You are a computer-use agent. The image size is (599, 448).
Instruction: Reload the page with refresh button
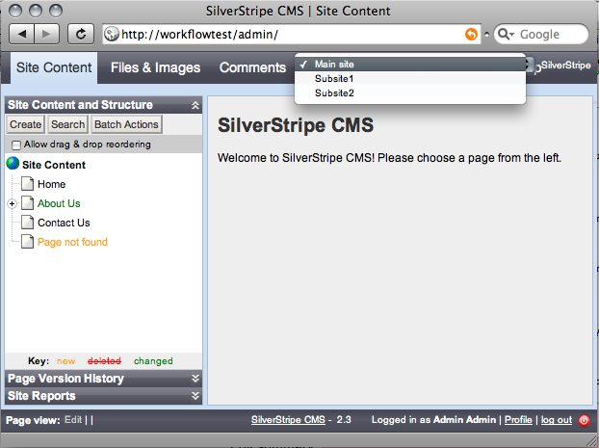click(x=81, y=35)
